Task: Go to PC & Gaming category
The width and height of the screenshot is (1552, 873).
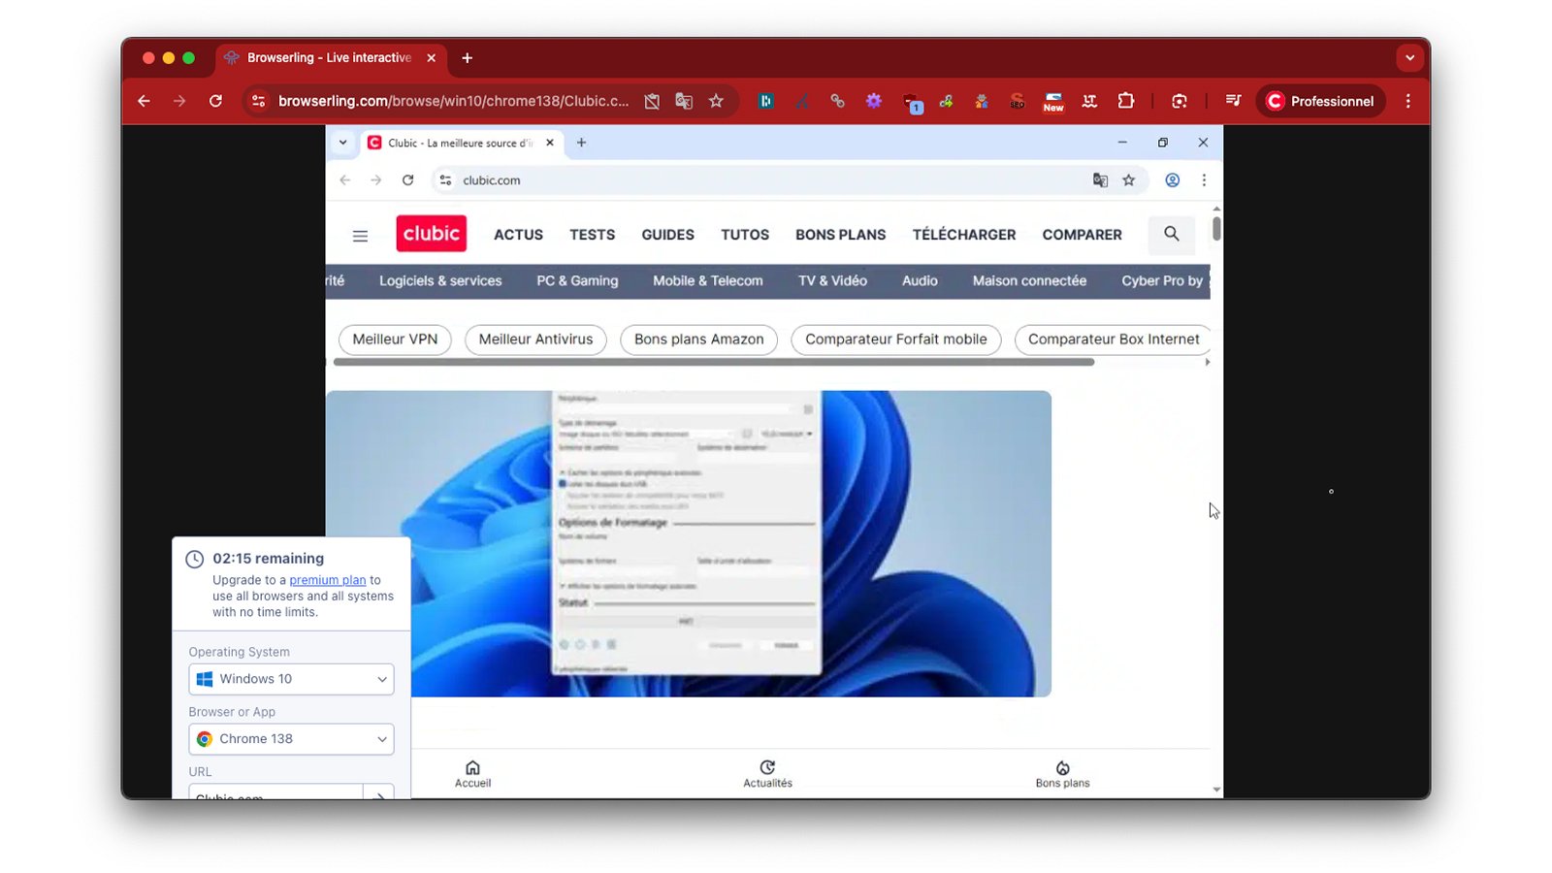Action: coord(577,281)
